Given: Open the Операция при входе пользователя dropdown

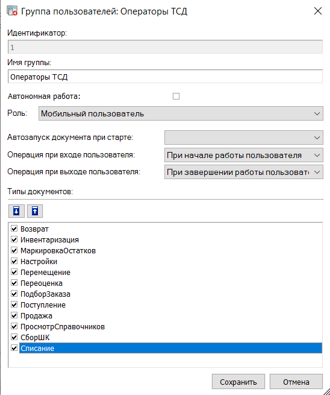Looking at the screenshot, I should pyautogui.click(x=244, y=155).
